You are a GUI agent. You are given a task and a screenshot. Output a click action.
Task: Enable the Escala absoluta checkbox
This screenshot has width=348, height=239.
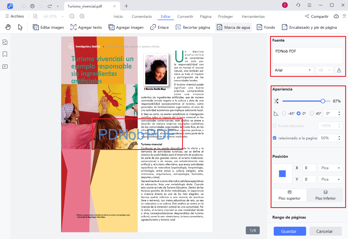275,126
